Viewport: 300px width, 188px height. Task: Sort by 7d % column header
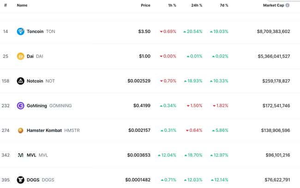[223, 6]
